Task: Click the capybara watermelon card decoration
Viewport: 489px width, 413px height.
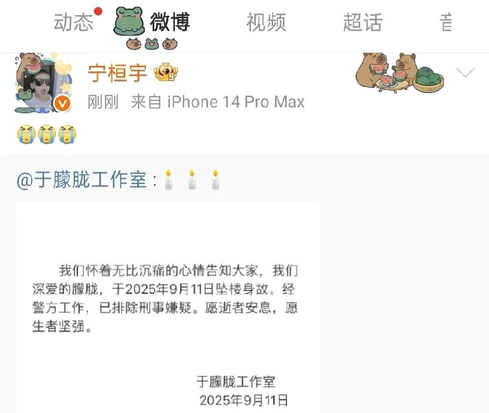Action: coord(400,73)
